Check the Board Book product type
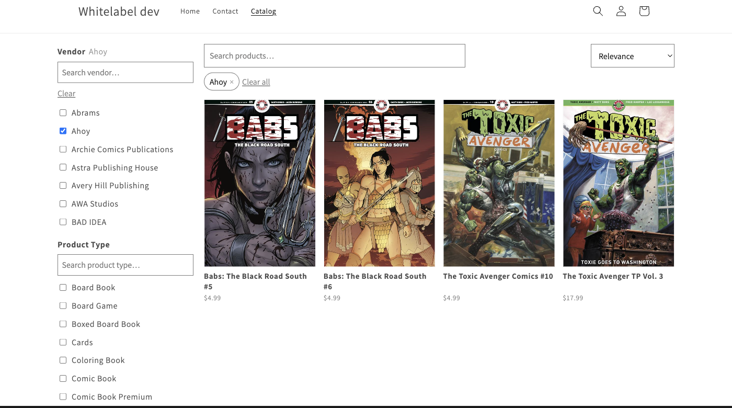 pyautogui.click(x=63, y=287)
